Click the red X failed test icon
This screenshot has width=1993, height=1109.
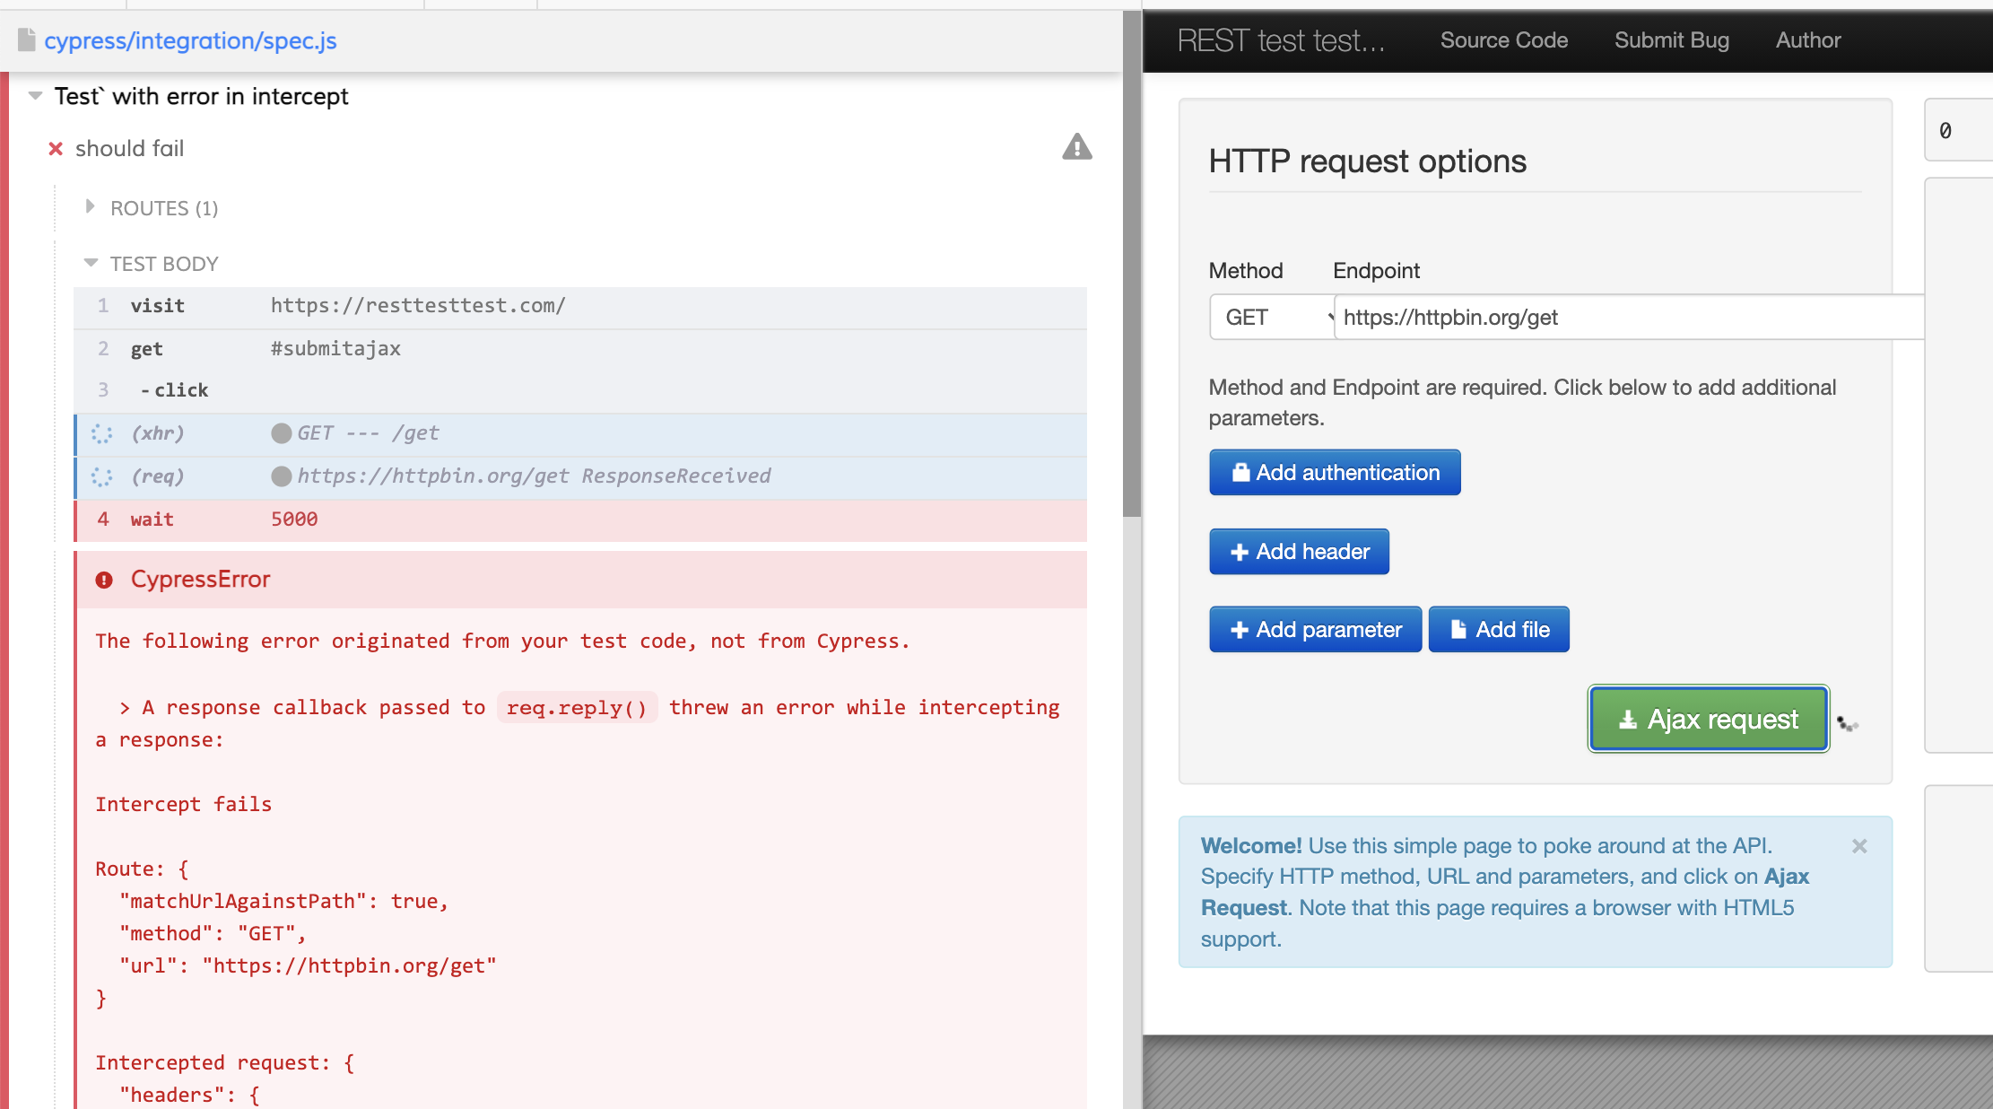tap(56, 149)
